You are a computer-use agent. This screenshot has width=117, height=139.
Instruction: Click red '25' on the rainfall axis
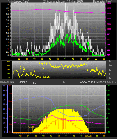tap(10, 93)
